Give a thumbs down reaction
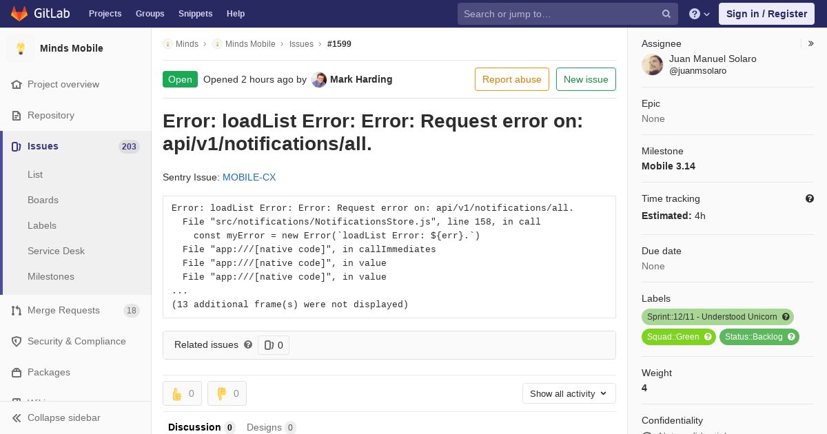827x434 pixels. [x=227, y=393]
